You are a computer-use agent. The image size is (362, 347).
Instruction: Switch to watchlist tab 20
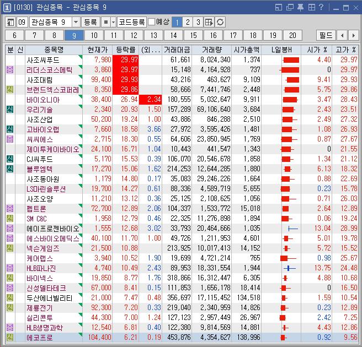[292, 35]
